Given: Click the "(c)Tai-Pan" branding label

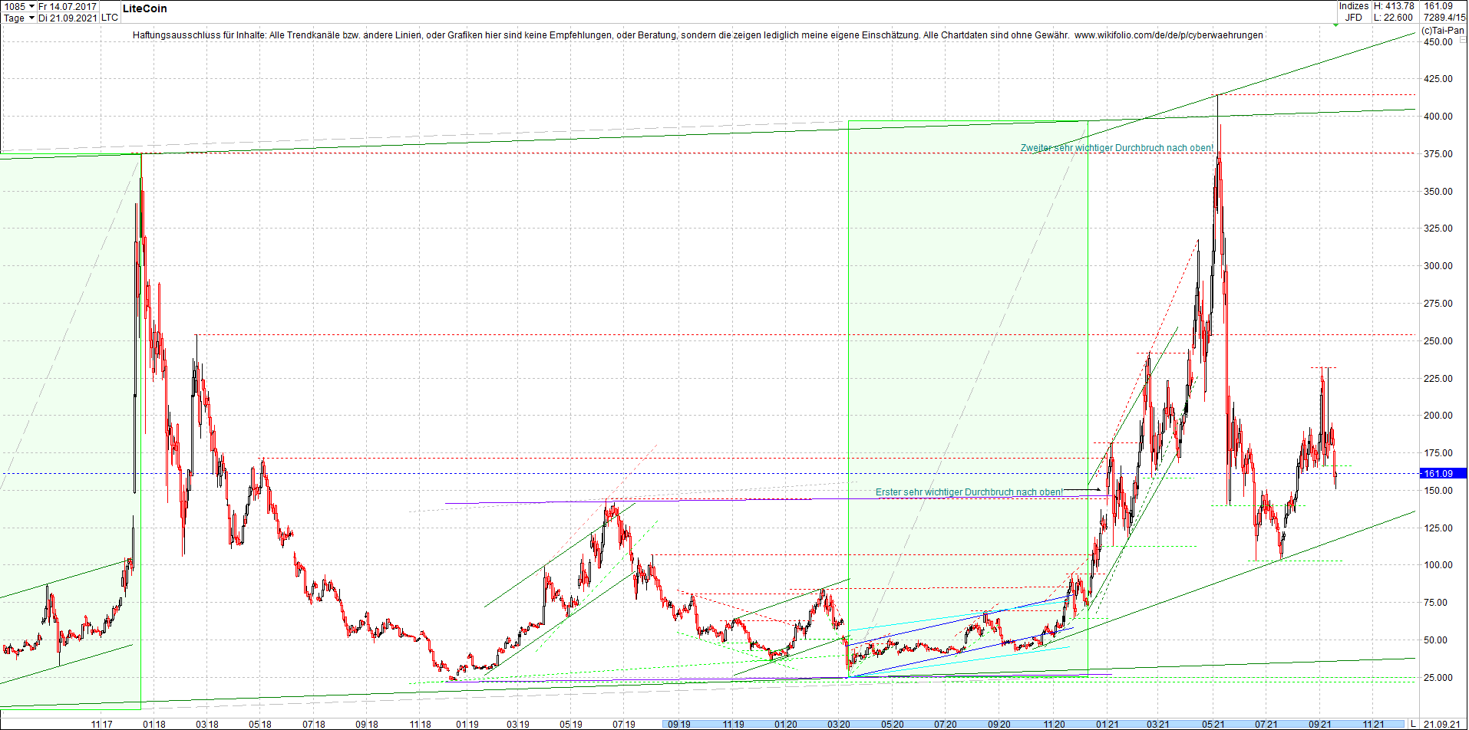Looking at the screenshot, I should 1443,30.
